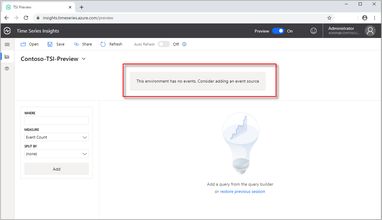Open the SPLIT BY (none) dropdown

57,154
